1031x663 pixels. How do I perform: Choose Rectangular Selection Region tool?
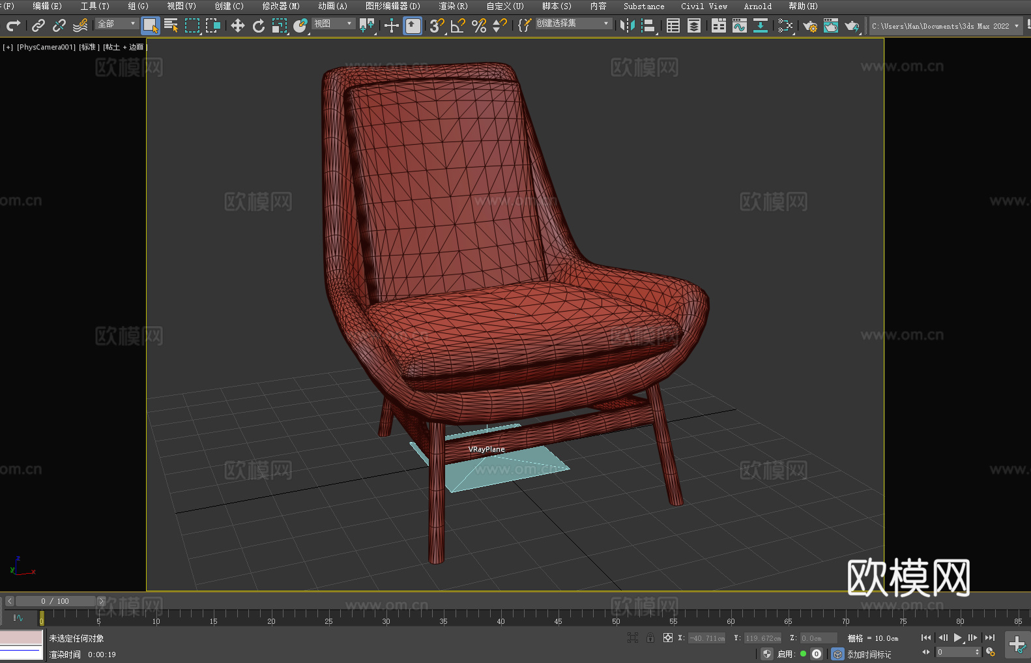point(192,25)
